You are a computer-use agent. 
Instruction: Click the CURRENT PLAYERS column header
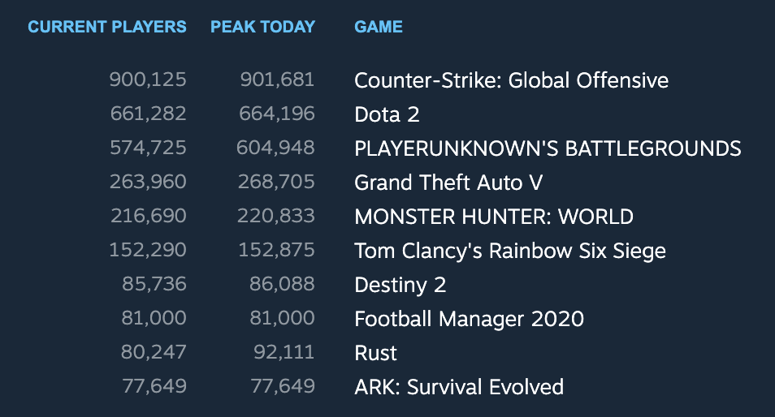click(107, 27)
